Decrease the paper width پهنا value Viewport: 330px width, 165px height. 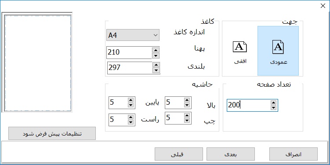click(156, 55)
